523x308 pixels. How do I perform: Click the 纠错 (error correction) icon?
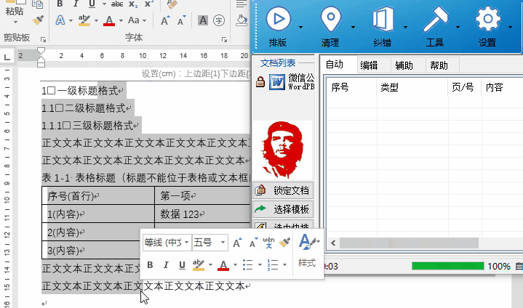pyautogui.click(x=383, y=20)
